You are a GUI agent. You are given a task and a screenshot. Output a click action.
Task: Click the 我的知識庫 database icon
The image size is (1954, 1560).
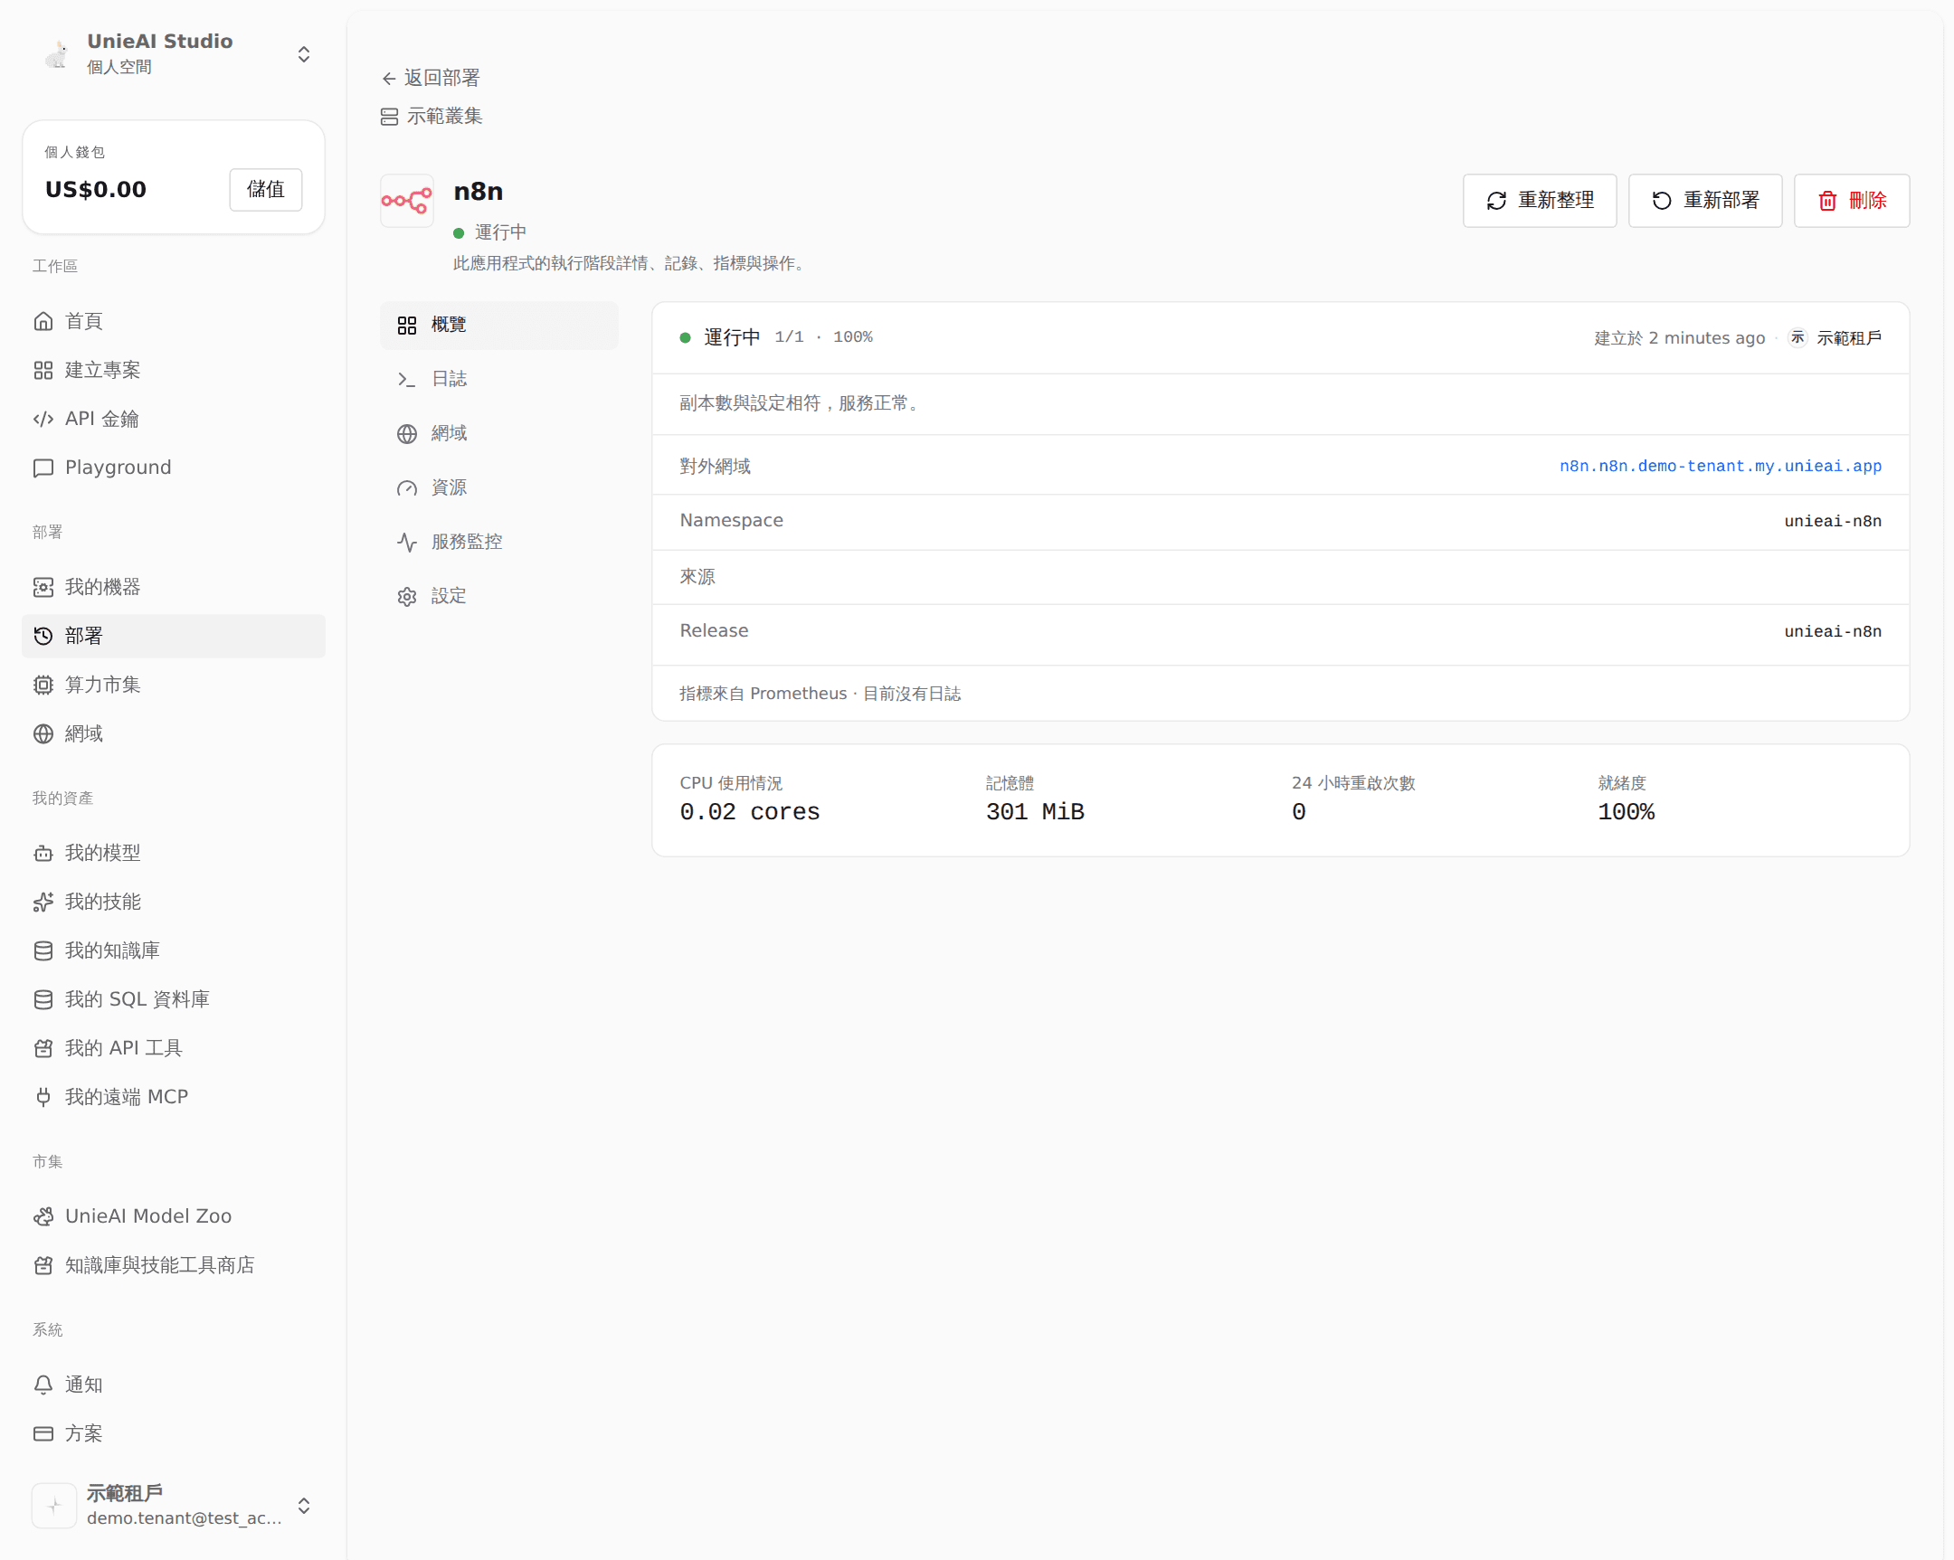[x=43, y=951]
